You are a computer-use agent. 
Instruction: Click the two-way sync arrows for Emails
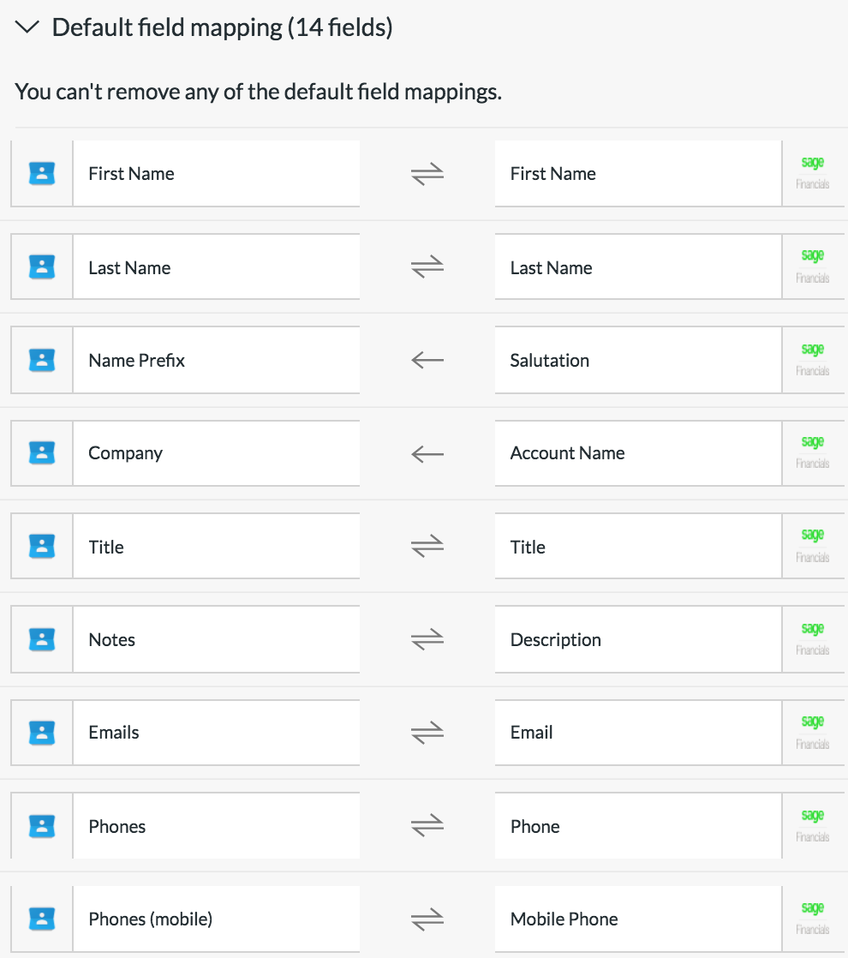point(427,733)
